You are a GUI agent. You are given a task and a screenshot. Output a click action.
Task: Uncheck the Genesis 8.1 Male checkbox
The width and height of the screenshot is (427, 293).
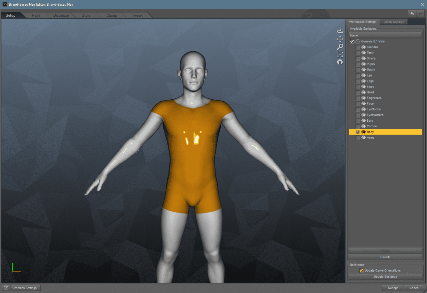352,41
